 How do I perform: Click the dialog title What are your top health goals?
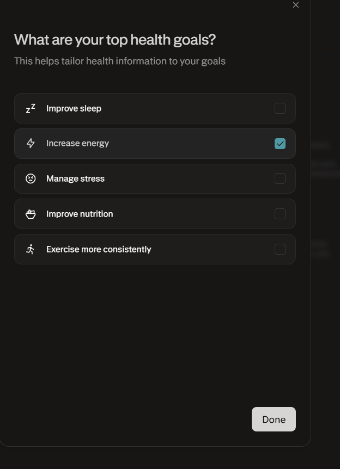[x=115, y=40]
